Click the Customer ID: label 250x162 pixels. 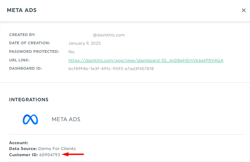[x=23, y=155]
